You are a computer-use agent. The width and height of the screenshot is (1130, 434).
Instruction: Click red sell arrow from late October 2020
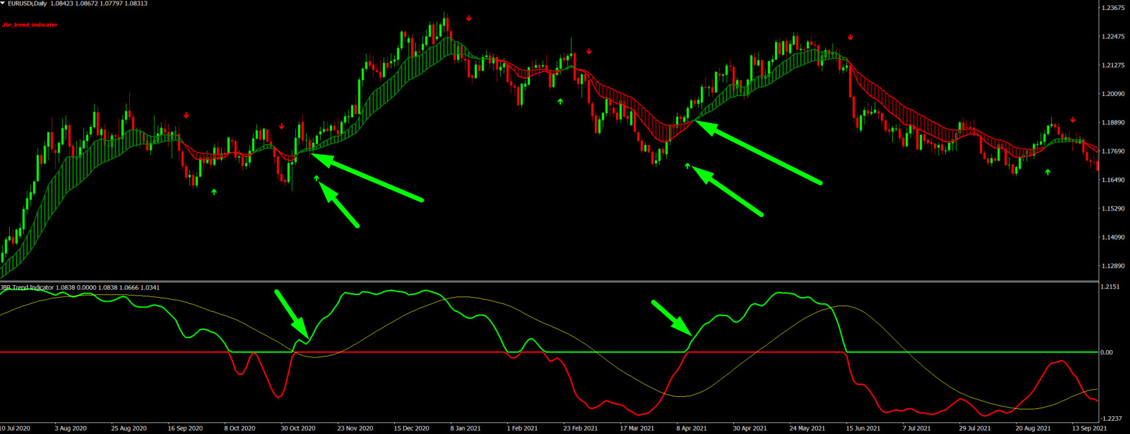pyautogui.click(x=282, y=126)
